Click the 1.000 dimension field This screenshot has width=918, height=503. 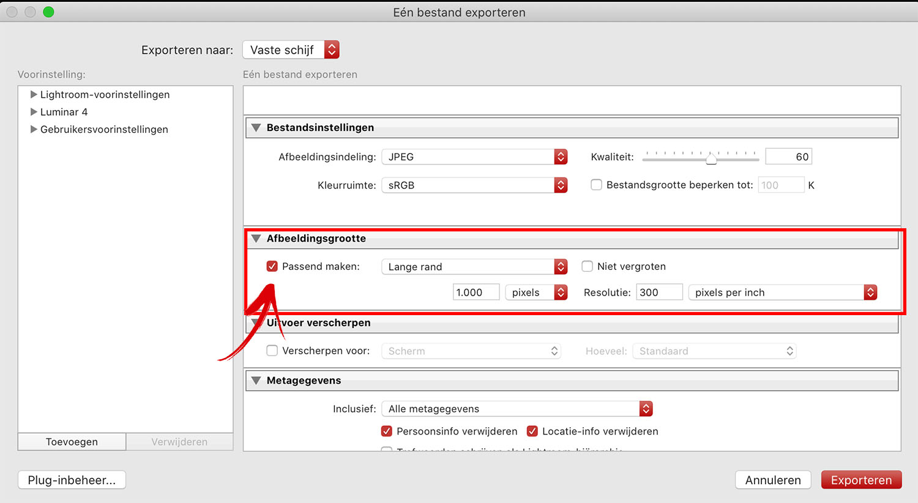(x=476, y=292)
